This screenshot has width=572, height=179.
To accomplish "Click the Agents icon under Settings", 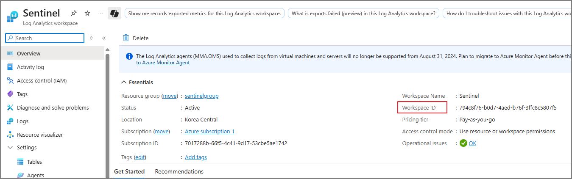I will [20, 175].
